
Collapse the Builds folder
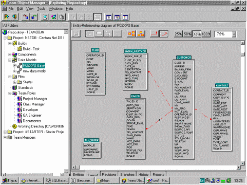coord(10,43)
